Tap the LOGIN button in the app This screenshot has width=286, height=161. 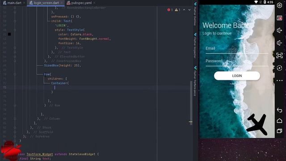click(237, 76)
